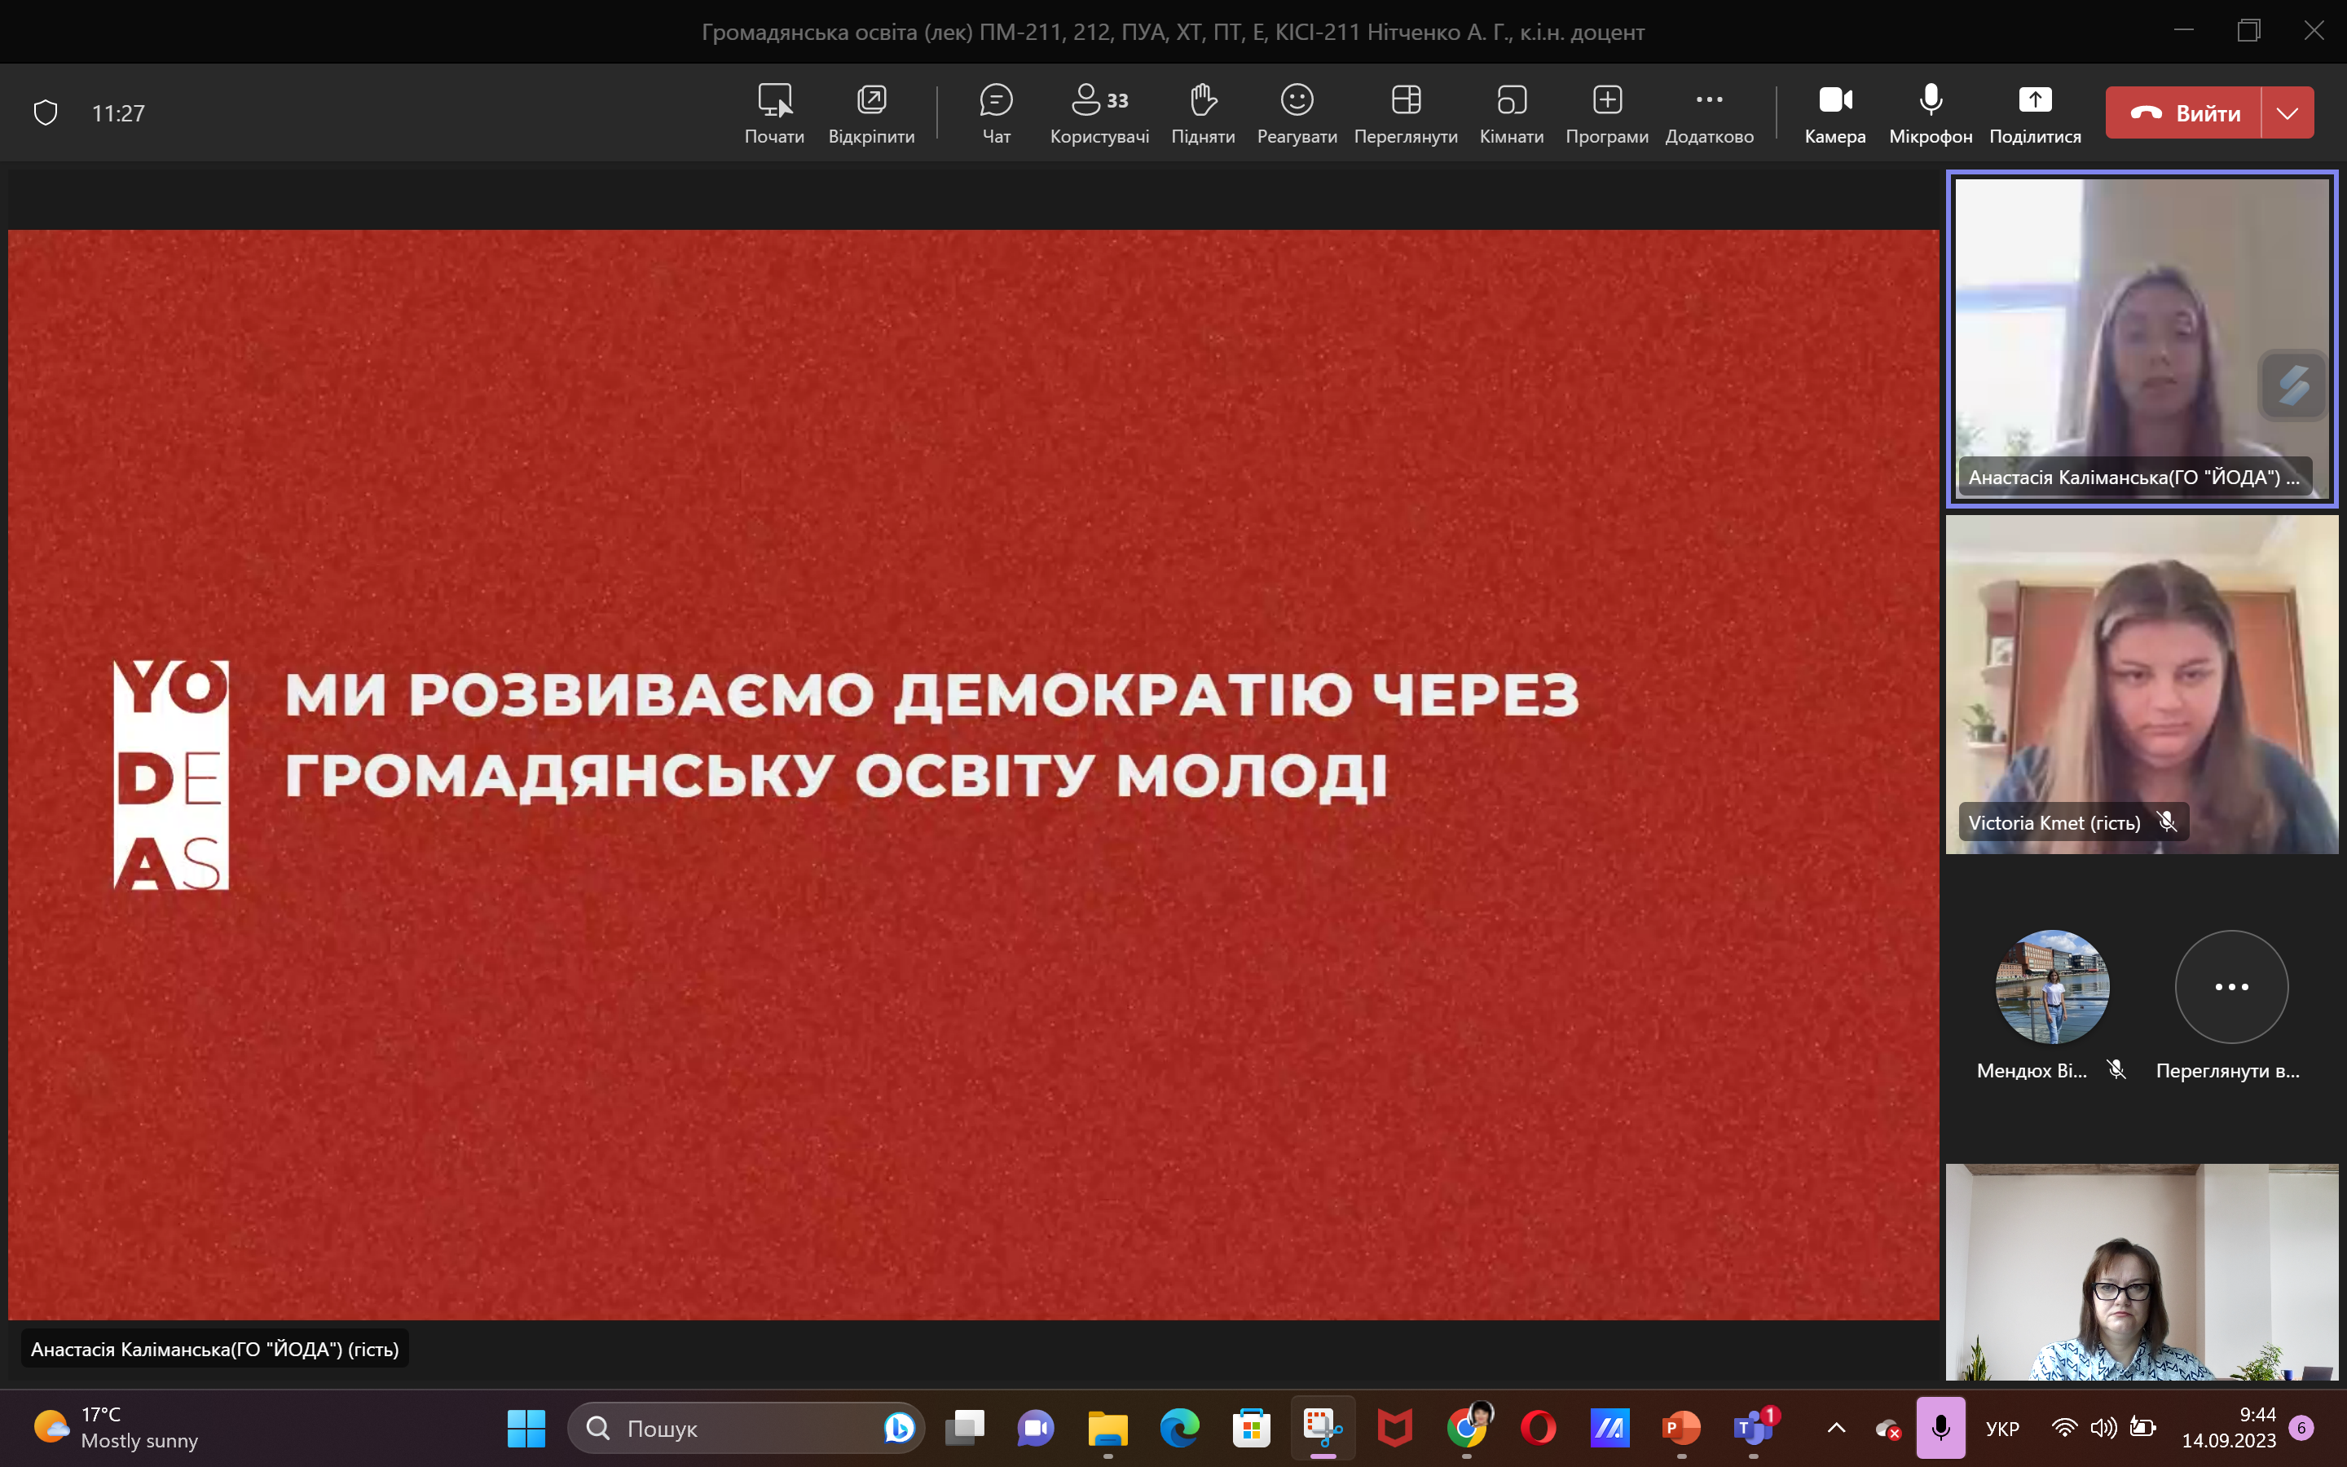Click Почати control start item
The height and width of the screenshot is (1467, 2347).
(x=774, y=112)
